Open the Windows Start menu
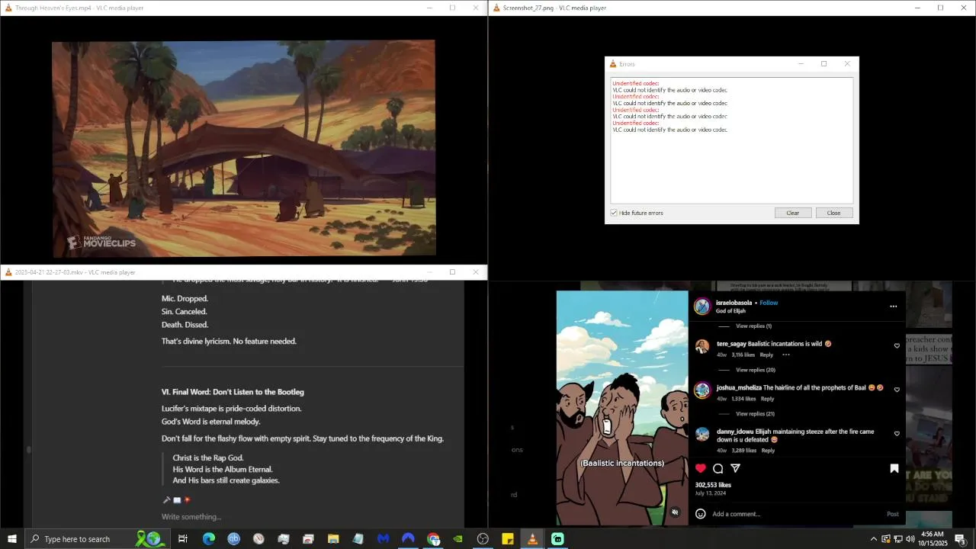 12,539
